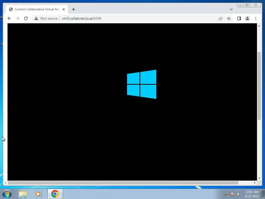Restore down the Chrome window
The height and width of the screenshot is (199, 265).
[x=247, y=5]
